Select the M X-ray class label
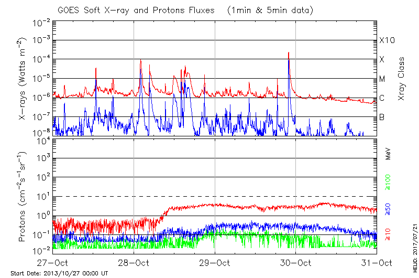Viewport: 419px width, 278px height. pos(382,79)
